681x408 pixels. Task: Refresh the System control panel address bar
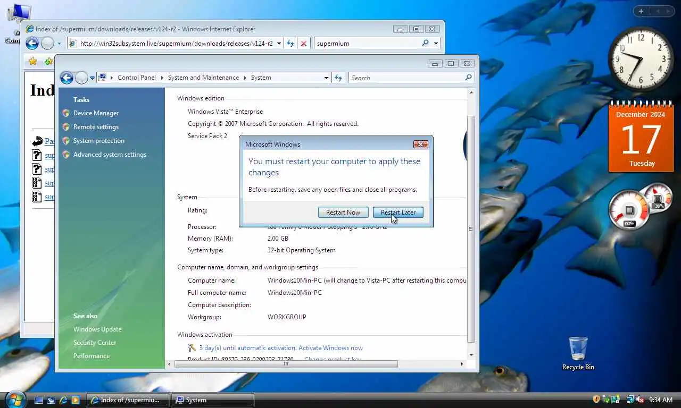pos(338,78)
